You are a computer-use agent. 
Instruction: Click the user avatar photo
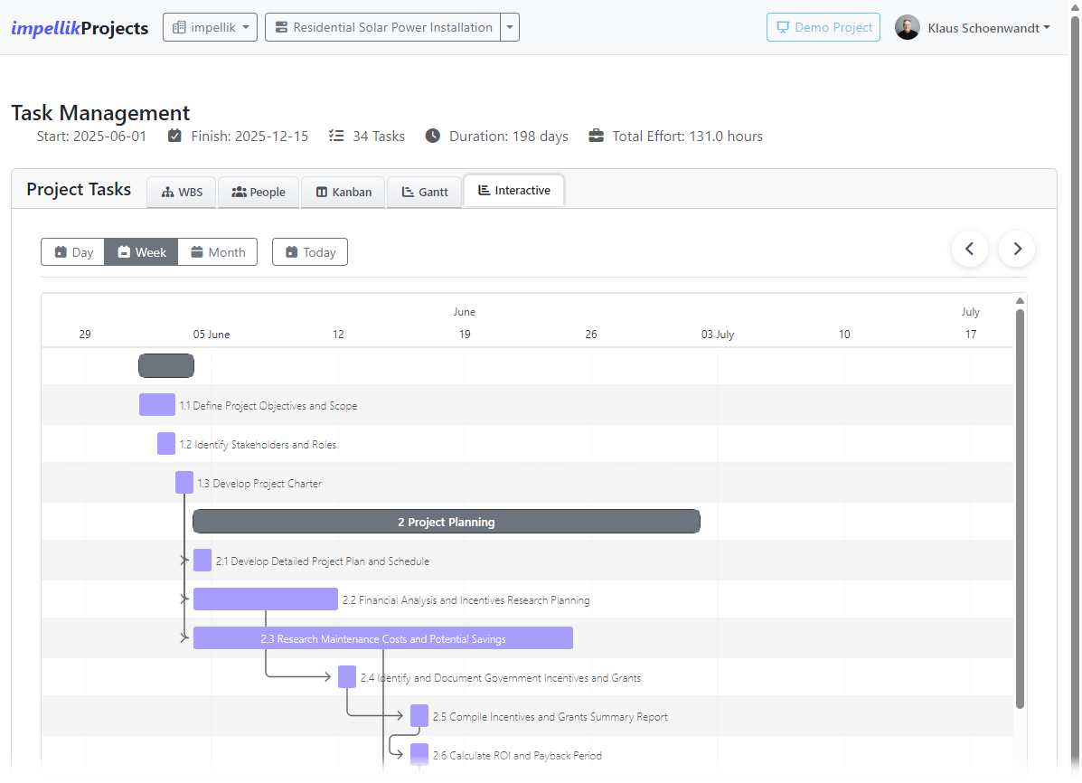[x=908, y=28]
